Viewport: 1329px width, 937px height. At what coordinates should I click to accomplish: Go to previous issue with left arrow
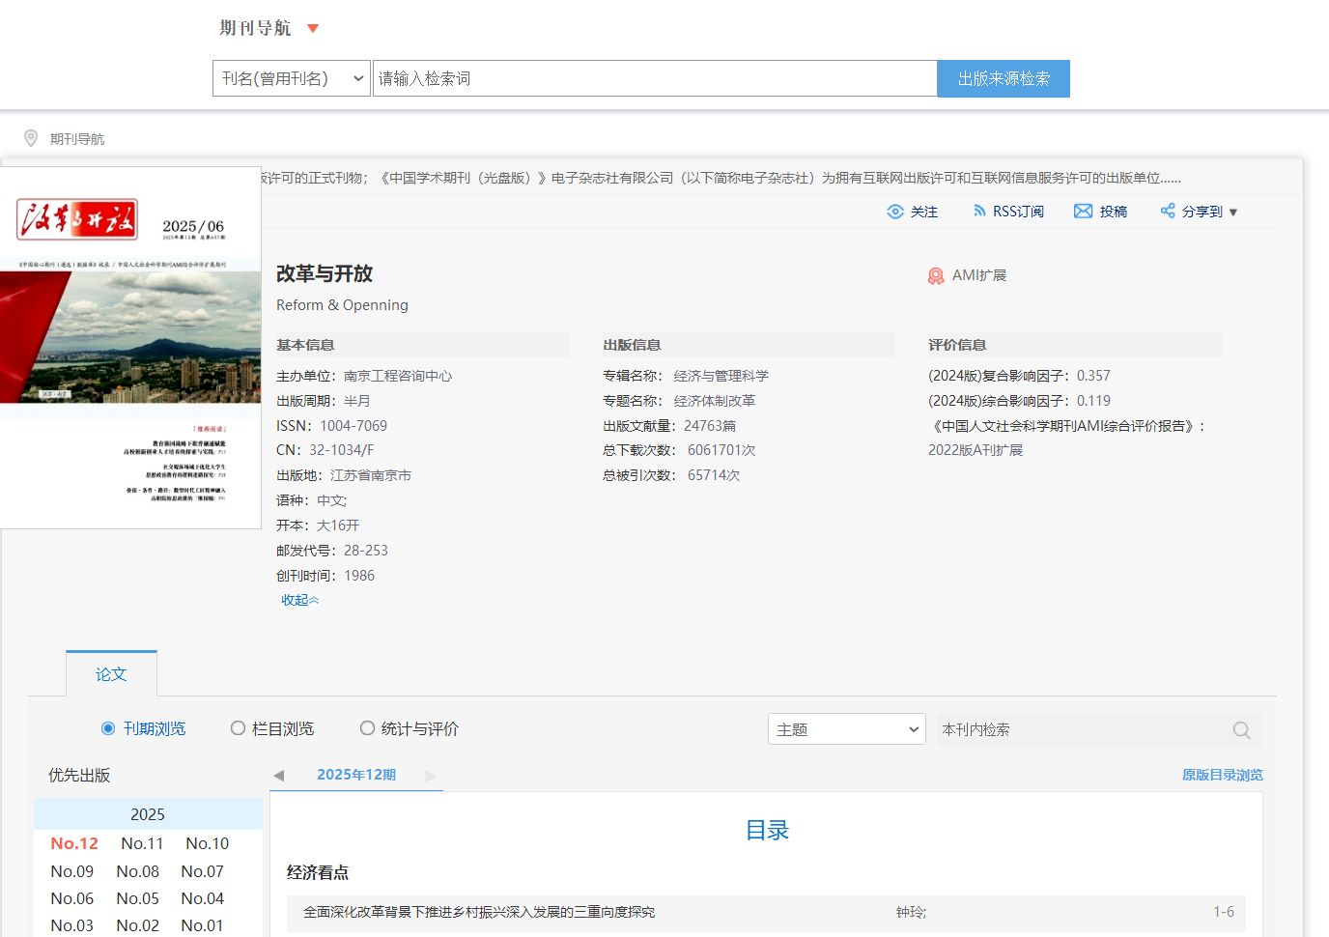[x=279, y=776]
